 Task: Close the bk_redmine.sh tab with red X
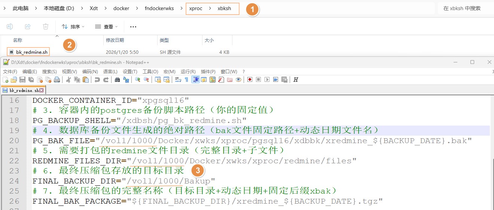pos(42,90)
